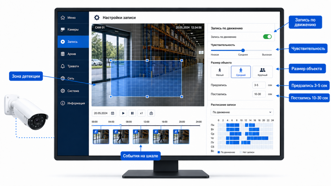Go to the Архив section
The height and width of the screenshot is (186, 331).
tap(73, 54)
